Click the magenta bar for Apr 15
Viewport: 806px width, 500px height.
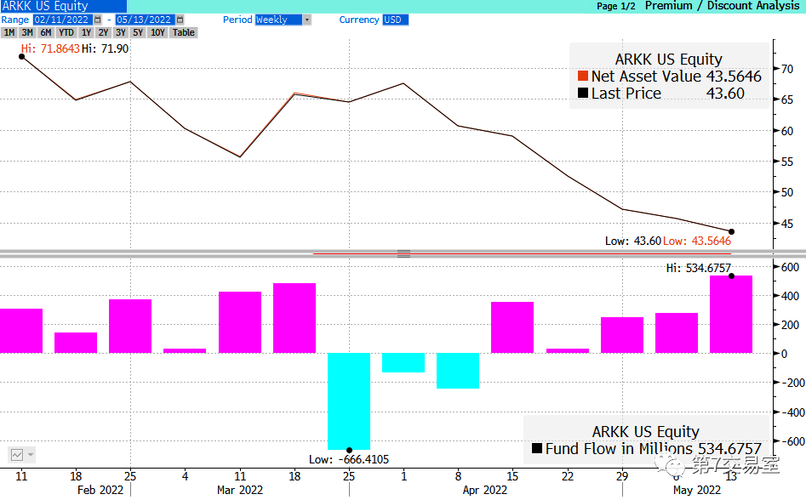tap(512, 327)
